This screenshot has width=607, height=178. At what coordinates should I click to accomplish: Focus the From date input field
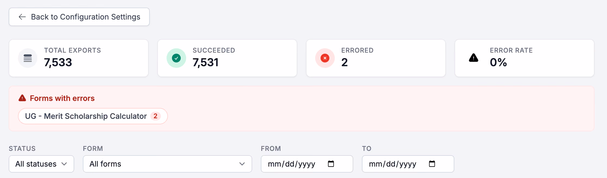pos(307,164)
